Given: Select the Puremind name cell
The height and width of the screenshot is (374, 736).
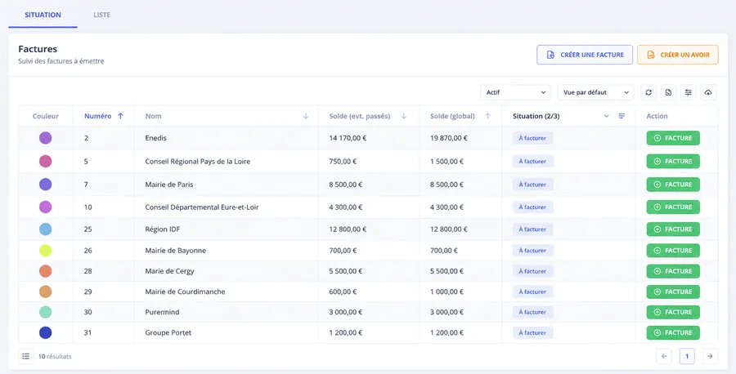Looking at the screenshot, I should (162, 312).
